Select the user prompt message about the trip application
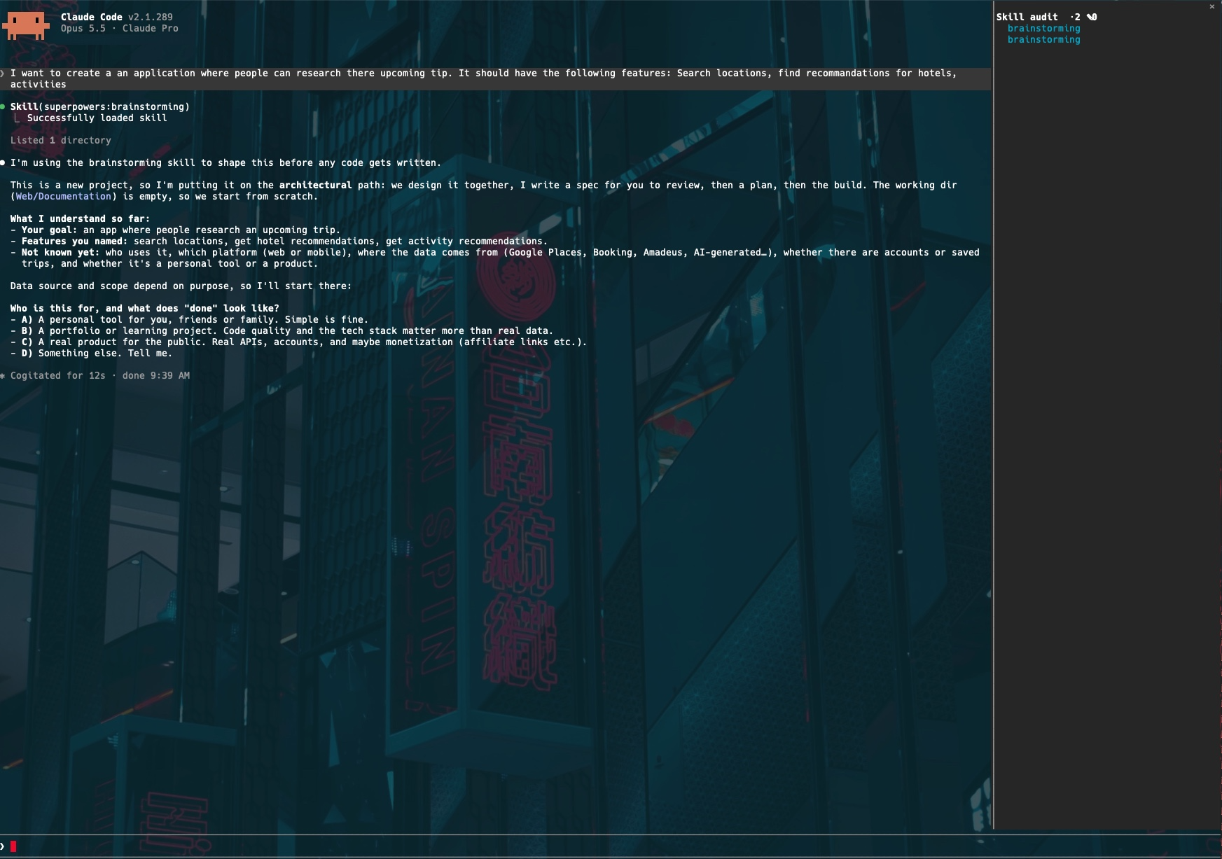The width and height of the screenshot is (1222, 859). tap(496, 78)
